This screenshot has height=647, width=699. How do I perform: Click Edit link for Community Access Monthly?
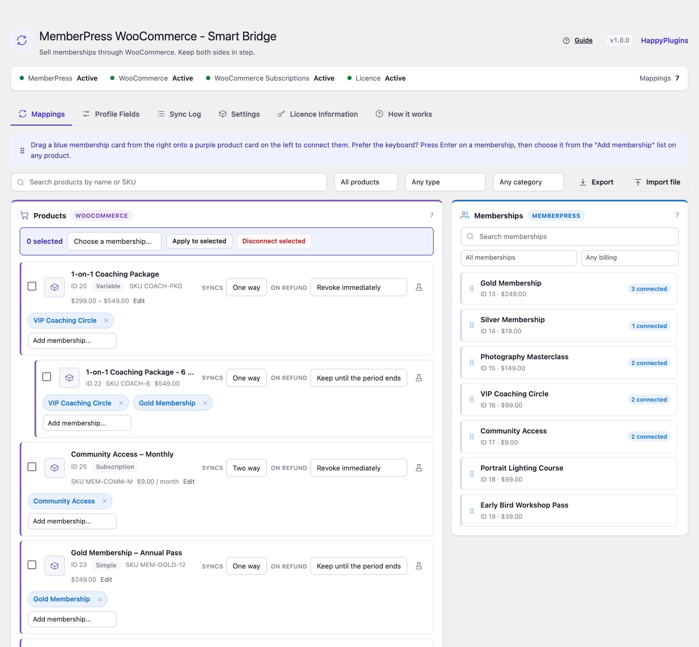point(189,481)
